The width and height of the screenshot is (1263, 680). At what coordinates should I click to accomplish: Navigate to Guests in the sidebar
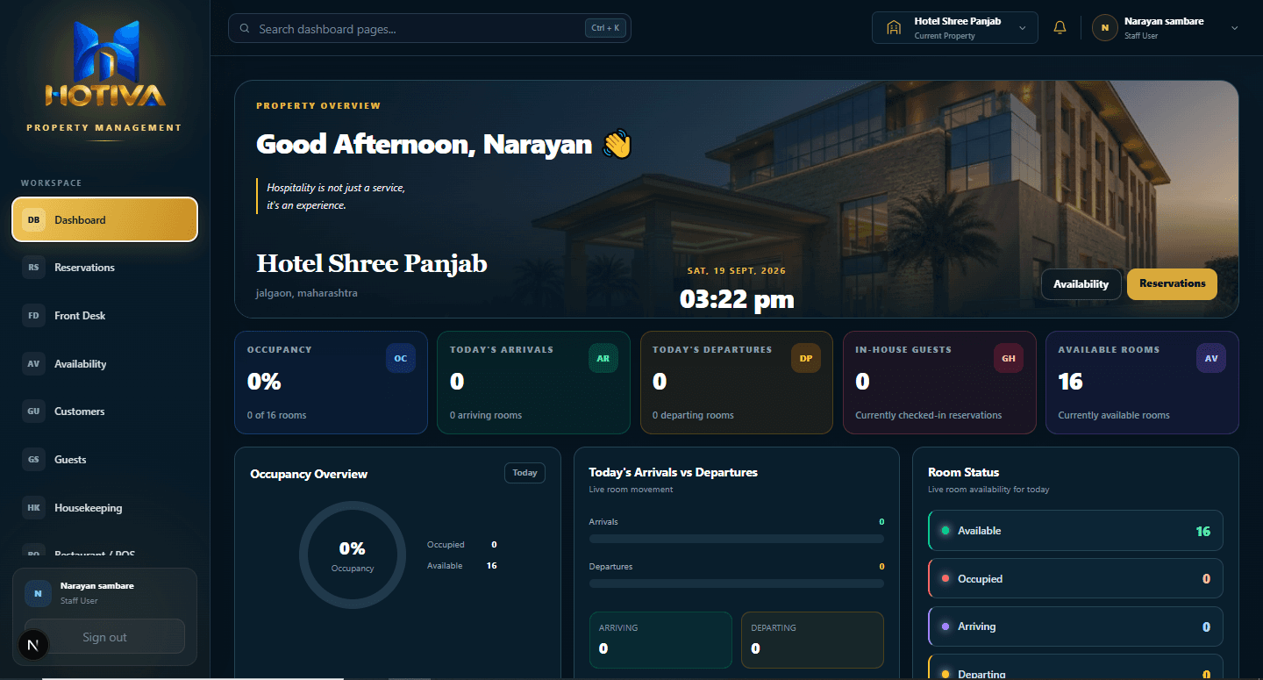(x=104, y=460)
